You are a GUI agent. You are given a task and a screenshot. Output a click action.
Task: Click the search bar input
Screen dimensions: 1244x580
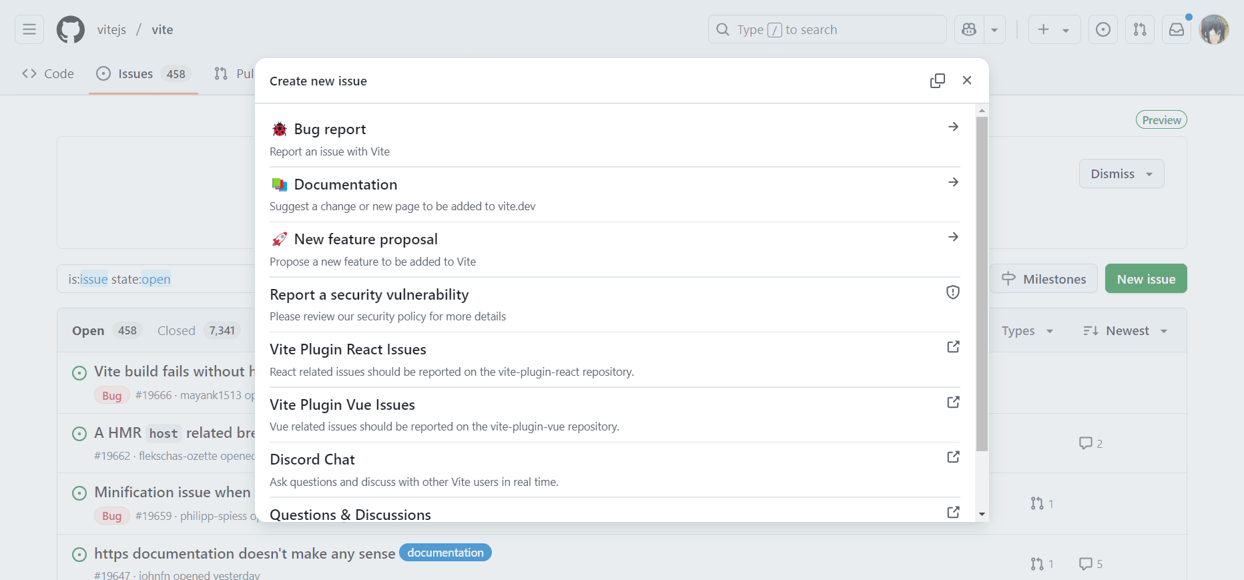(827, 30)
